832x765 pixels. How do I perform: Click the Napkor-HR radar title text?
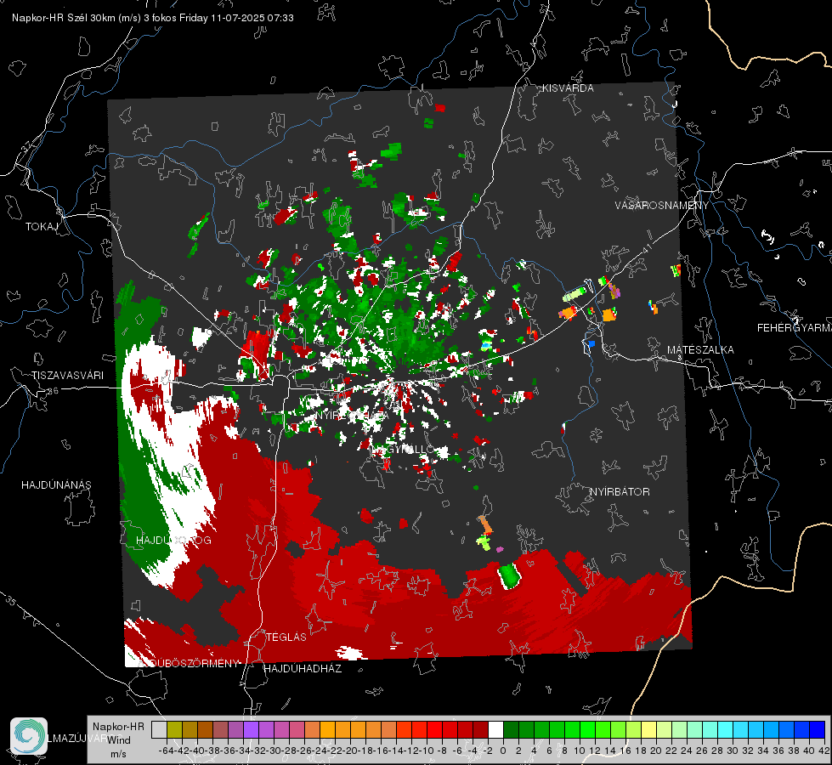pyautogui.click(x=153, y=18)
